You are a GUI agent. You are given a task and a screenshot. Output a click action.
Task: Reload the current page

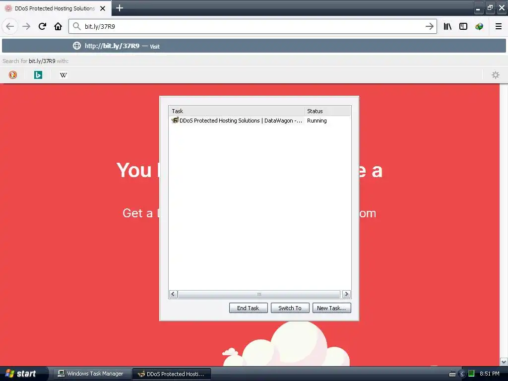coord(42,26)
